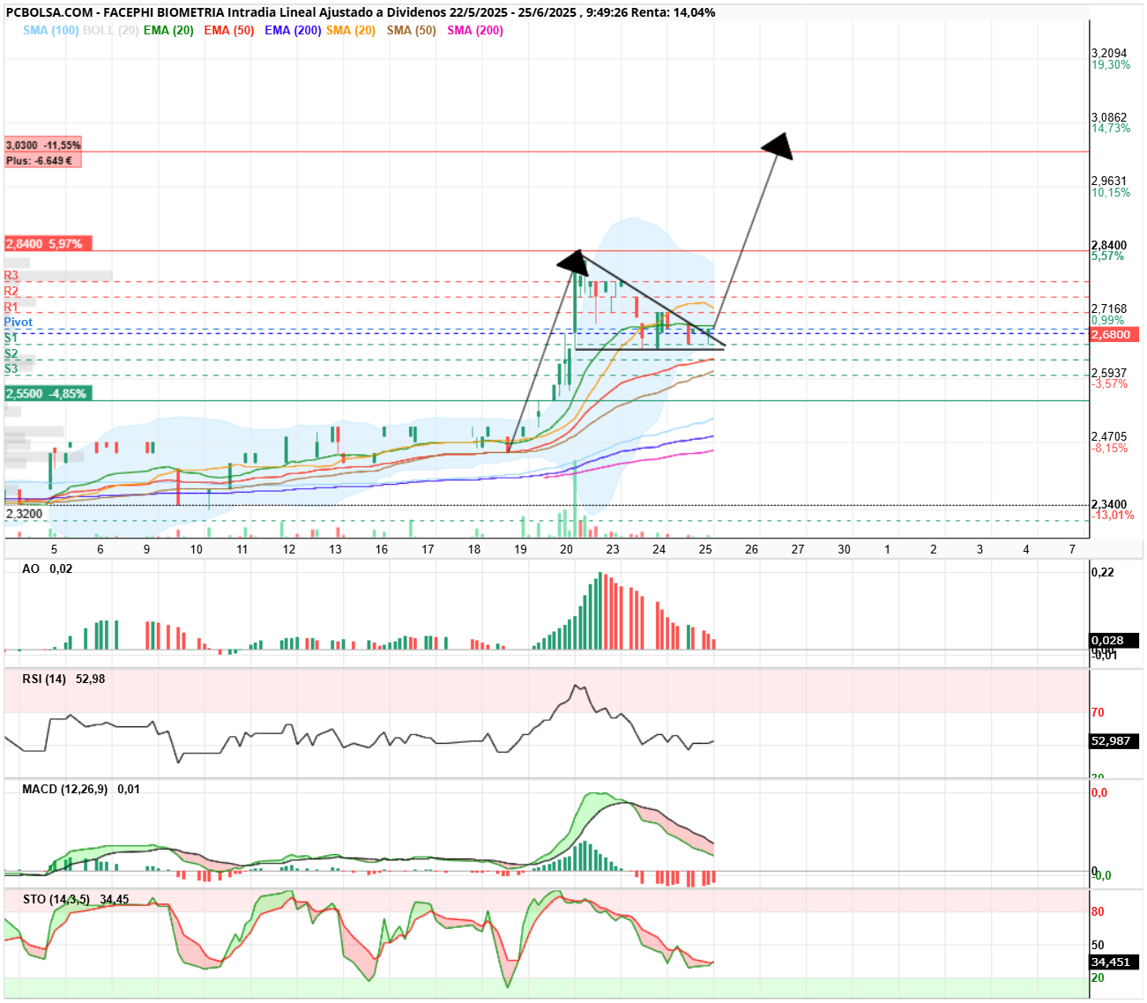Select the brown SMA (50) legend entry
1147x1003 pixels.
pos(411,30)
